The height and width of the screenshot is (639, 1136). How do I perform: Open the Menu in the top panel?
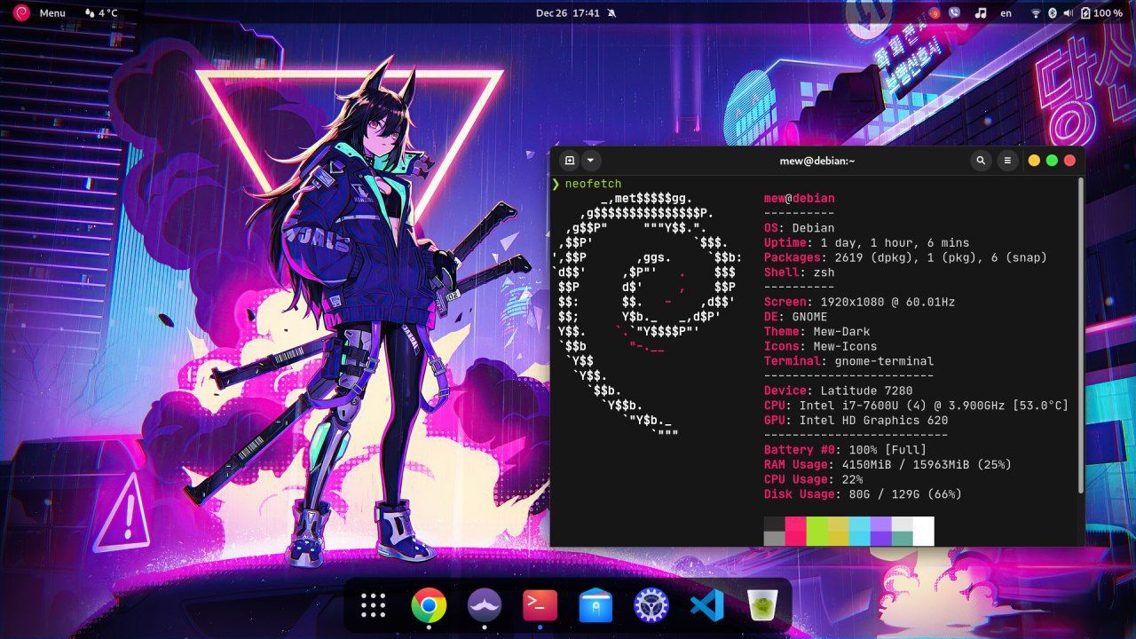(x=52, y=13)
